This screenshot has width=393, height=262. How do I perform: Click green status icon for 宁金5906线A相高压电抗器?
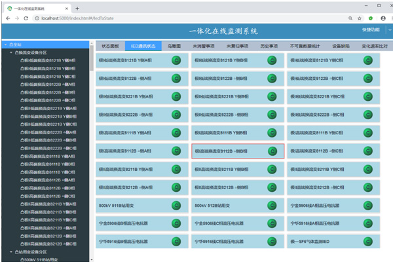(x=367, y=205)
